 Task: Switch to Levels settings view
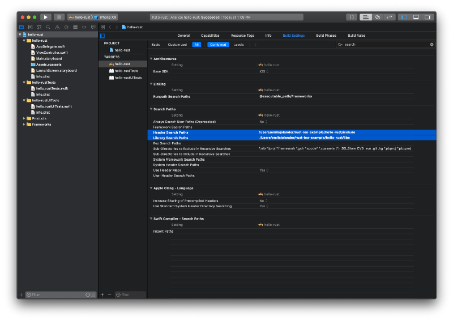tap(238, 45)
